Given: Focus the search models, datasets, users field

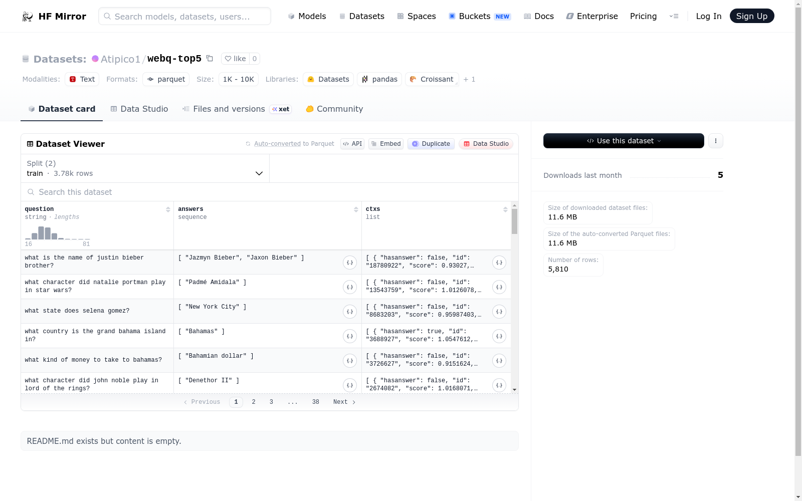Looking at the screenshot, I should [184, 16].
